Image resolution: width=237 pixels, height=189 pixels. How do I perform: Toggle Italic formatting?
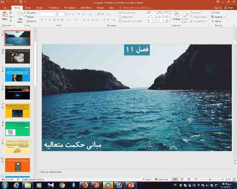pyautogui.click(x=46, y=20)
